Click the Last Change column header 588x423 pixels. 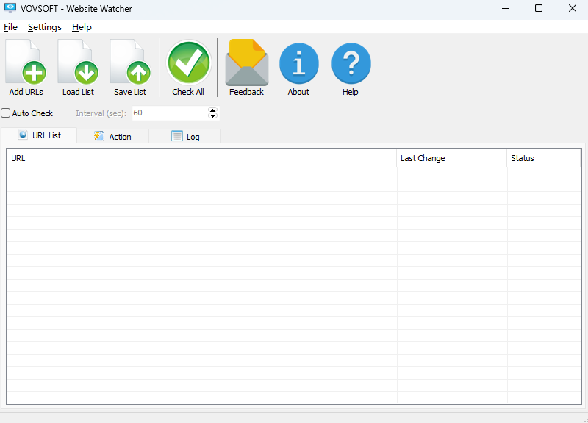point(451,158)
